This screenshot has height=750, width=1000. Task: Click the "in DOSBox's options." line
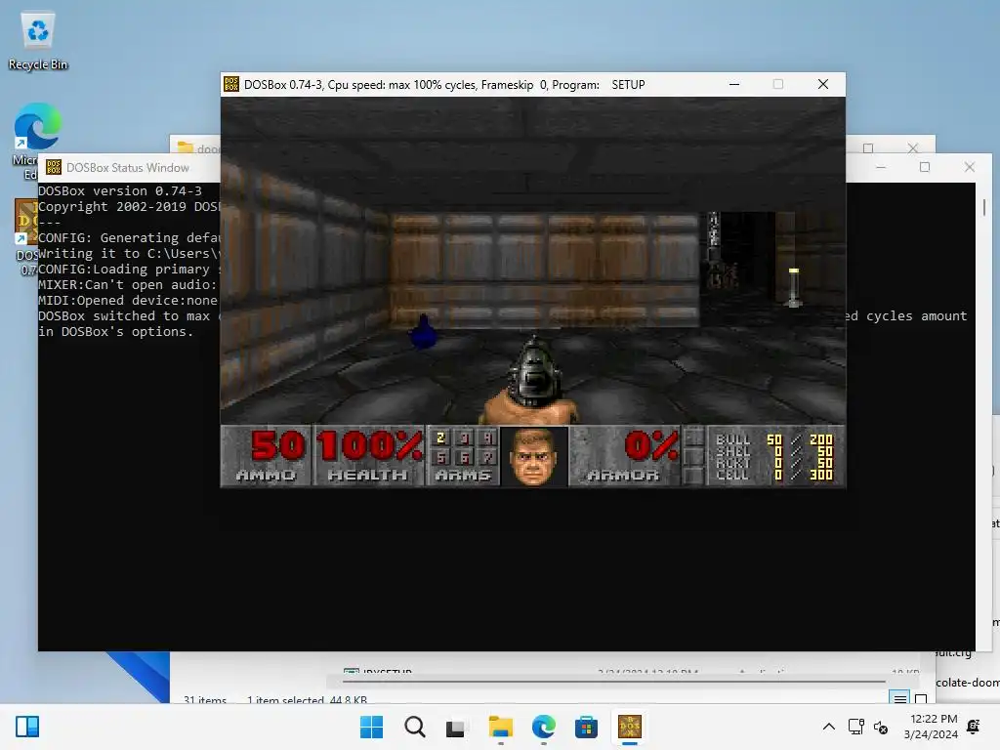point(115,332)
